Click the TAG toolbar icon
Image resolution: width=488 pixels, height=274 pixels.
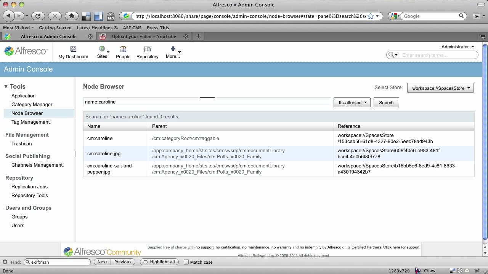(111, 16)
